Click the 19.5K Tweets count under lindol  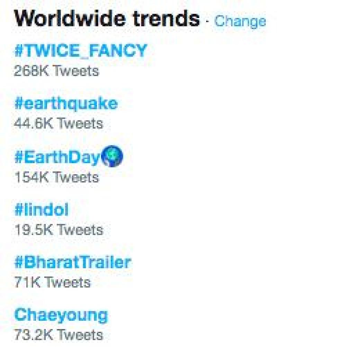[x=58, y=229]
